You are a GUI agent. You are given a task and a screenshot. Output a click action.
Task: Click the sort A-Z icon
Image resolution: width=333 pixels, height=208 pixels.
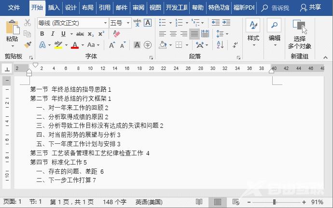(x=220, y=45)
